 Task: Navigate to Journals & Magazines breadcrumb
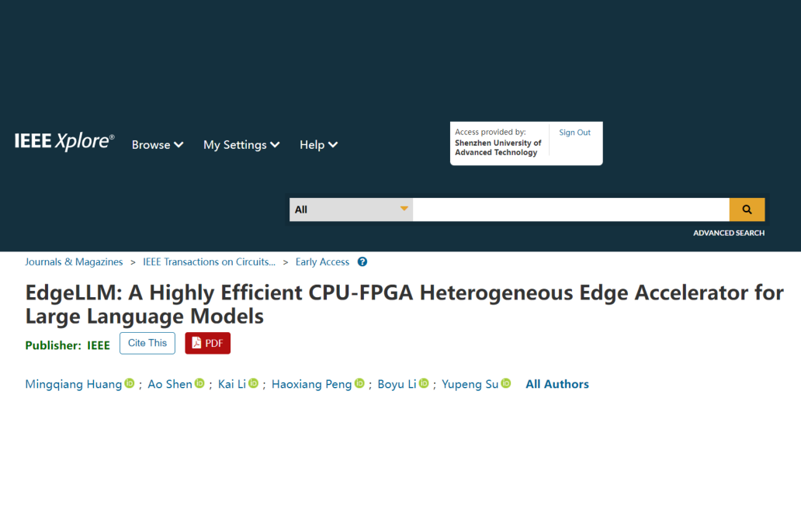point(74,262)
